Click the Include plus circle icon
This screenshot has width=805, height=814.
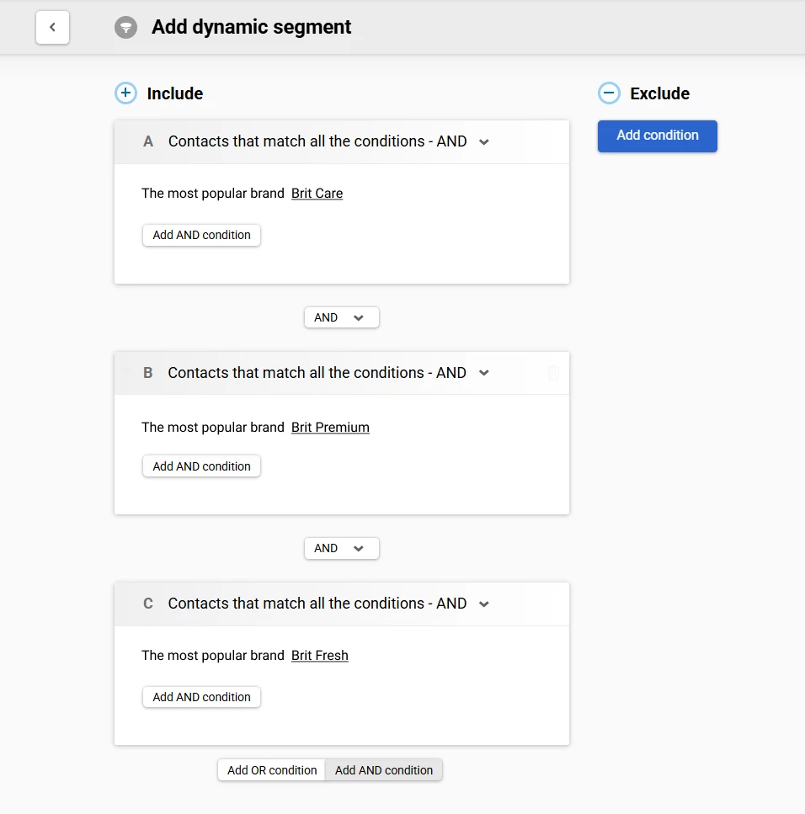click(125, 93)
